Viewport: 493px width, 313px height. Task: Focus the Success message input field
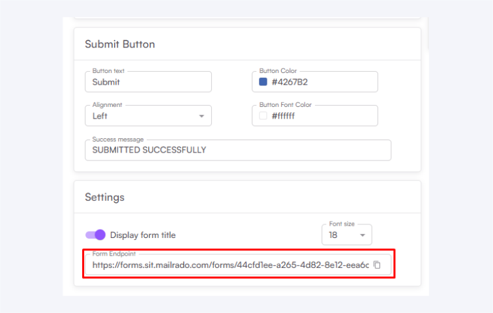coord(237,150)
